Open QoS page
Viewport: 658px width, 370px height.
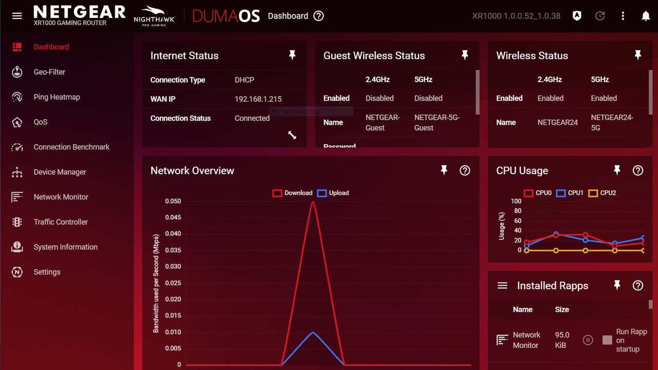(x=41, y=122)
